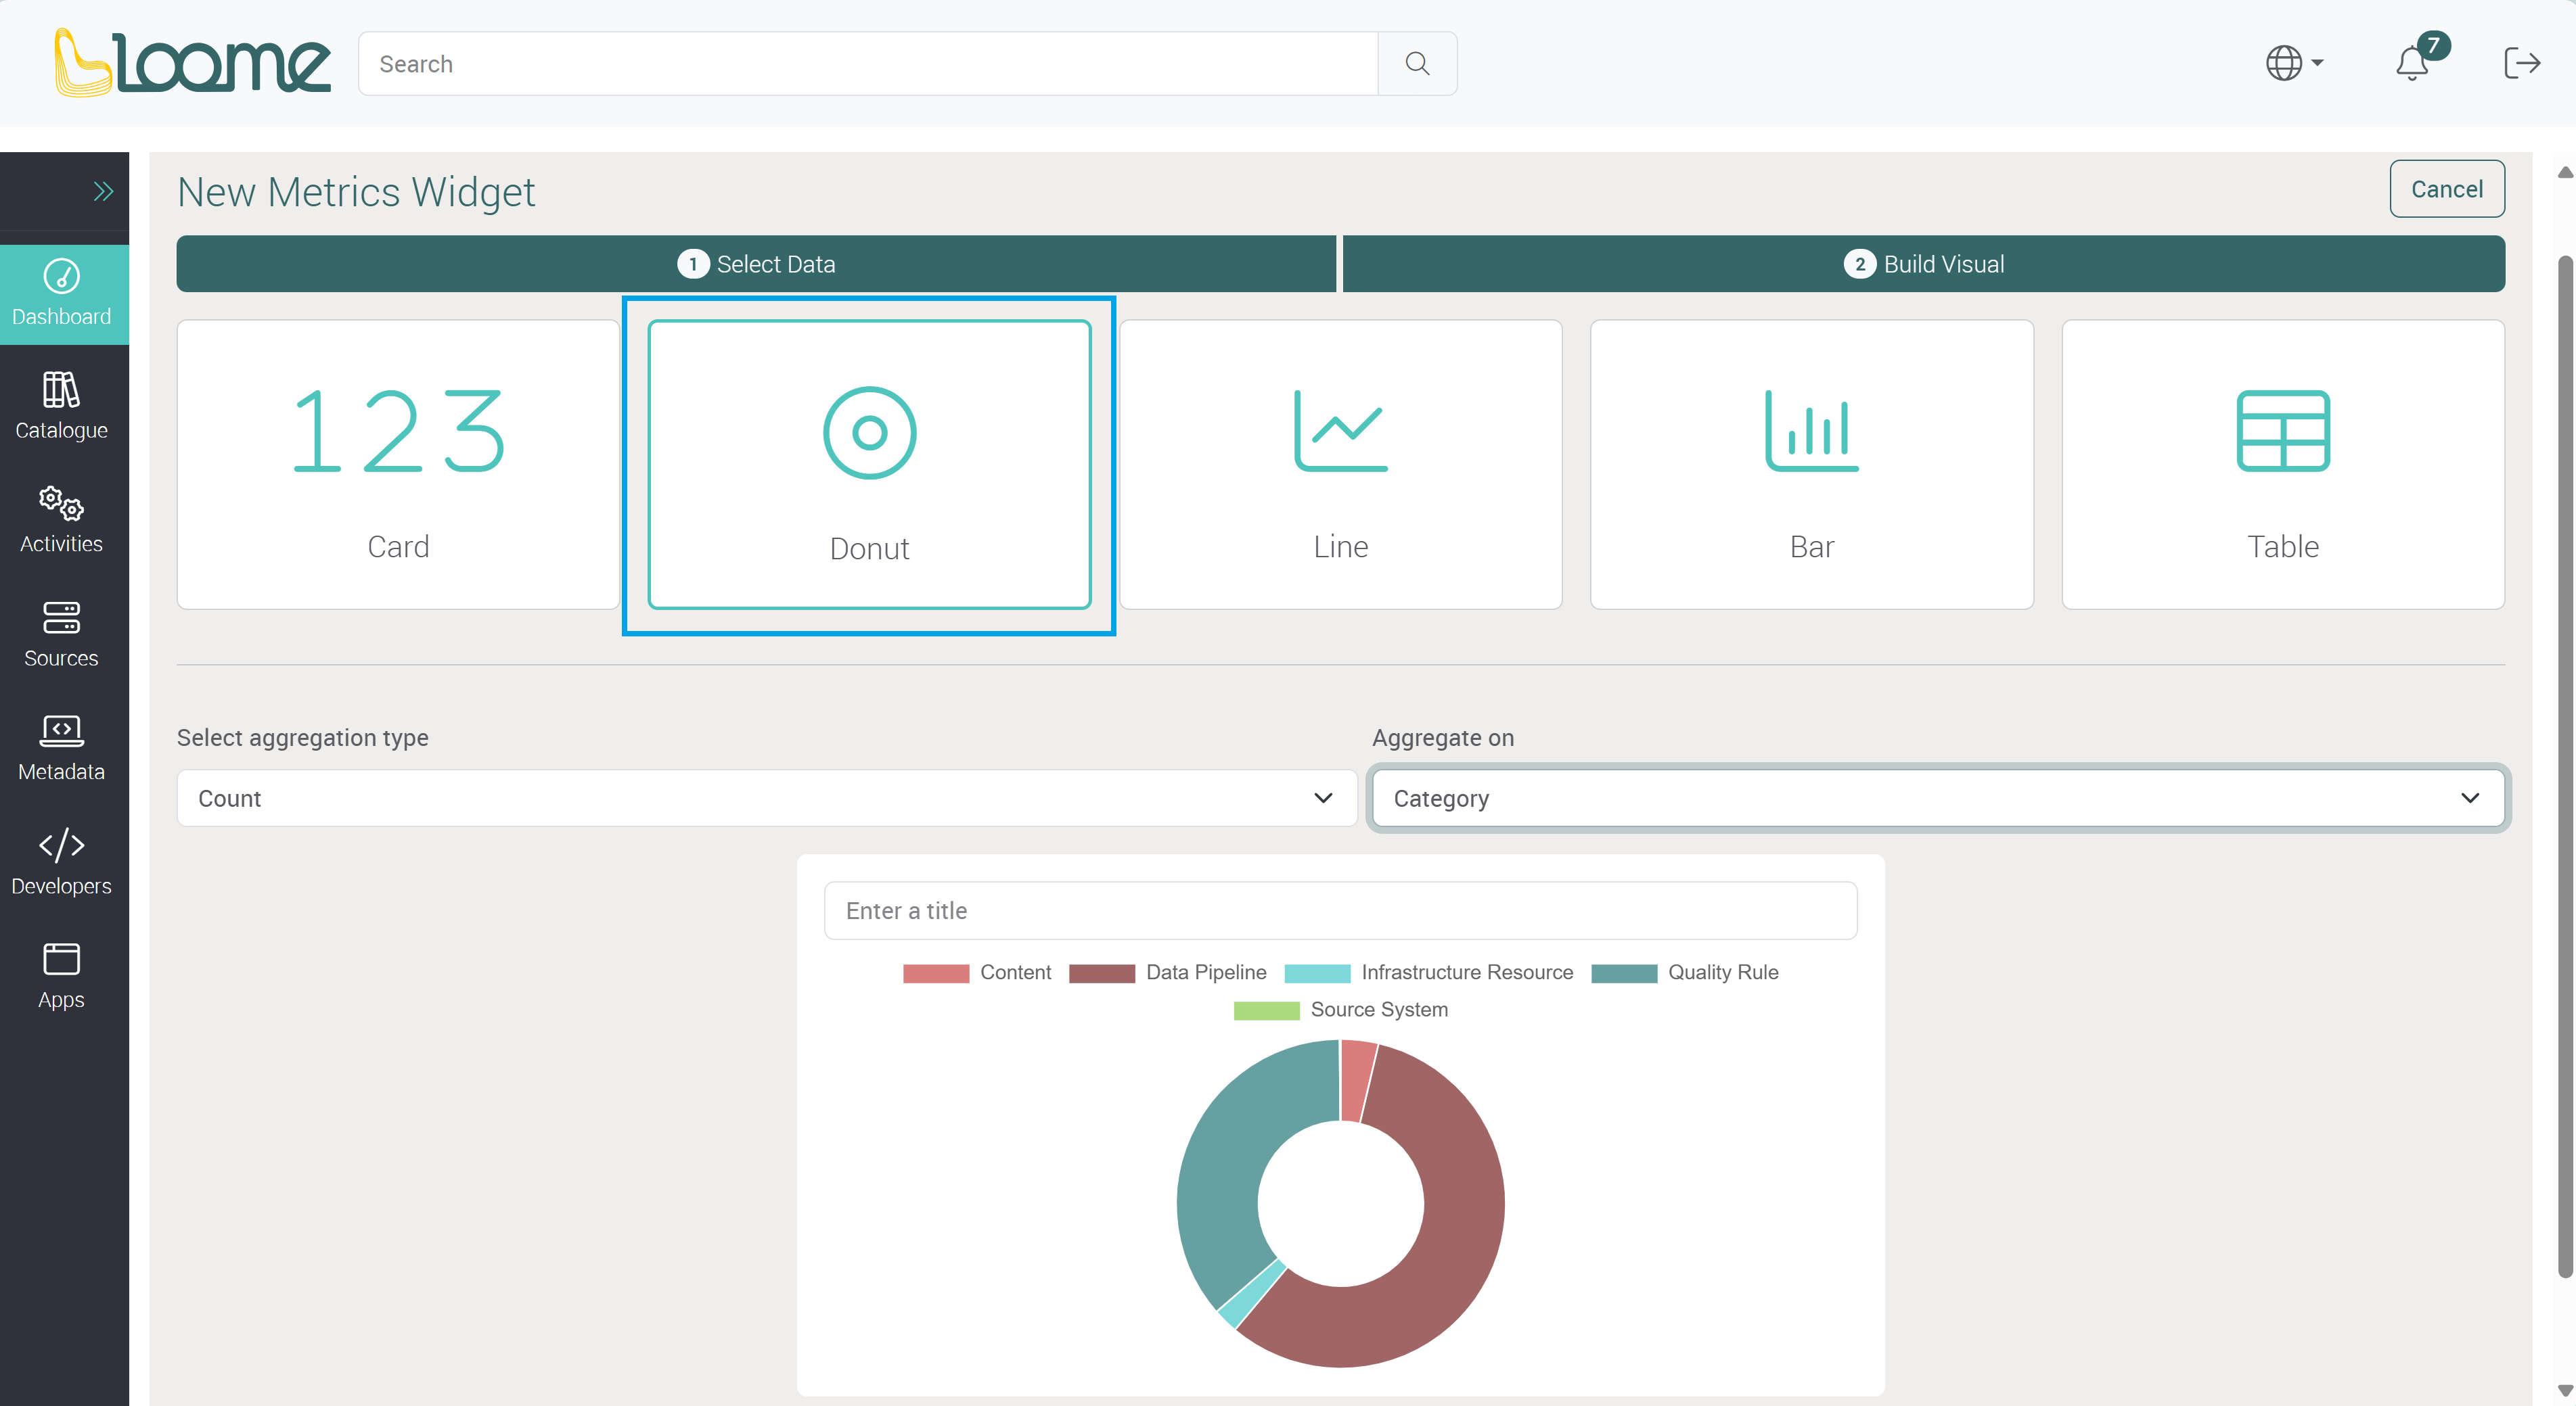Switch to the Select Data step
This screenshot has height=1406, width=2576.
click(756, 264)
